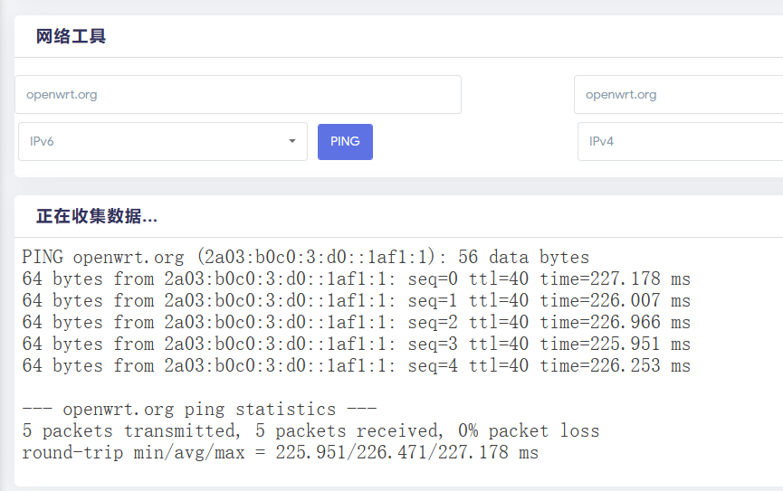Click the seq=4 ping reply line
783x491 pixels.
point(356,365)
